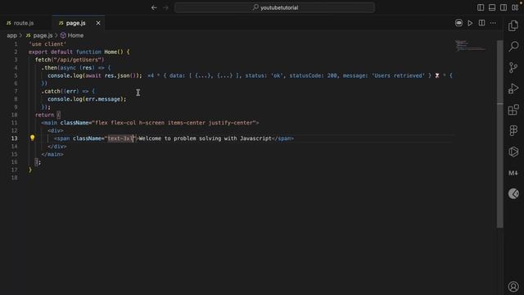Click the Welcome to problem solving text
Viewport: 524px width, 295px height.
(206, 138)
